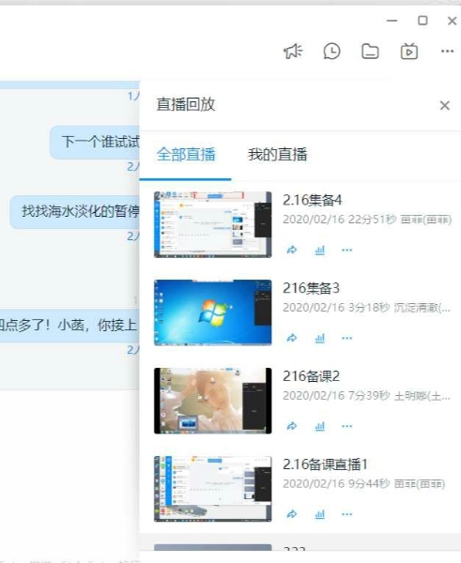This screenshot has width=461, height=563.
Task: View statistics for 216集备3 replay
Action: point(319,338)
